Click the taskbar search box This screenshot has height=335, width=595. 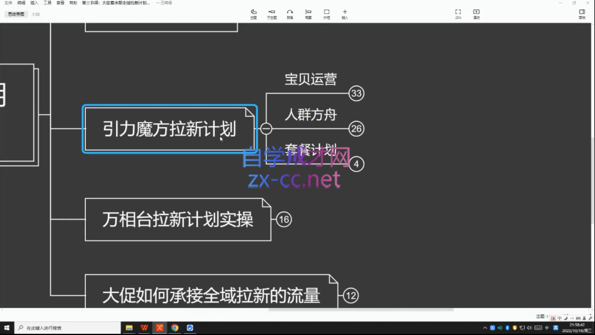(x=67, y=328)
